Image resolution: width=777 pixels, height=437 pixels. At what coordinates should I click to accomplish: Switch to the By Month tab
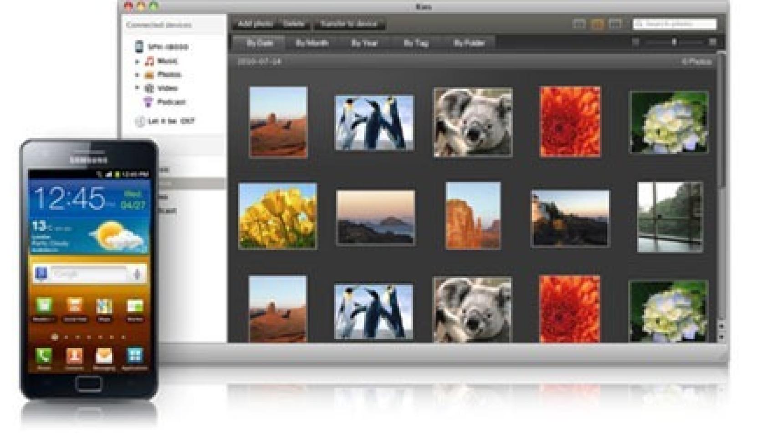click(312, 43)
